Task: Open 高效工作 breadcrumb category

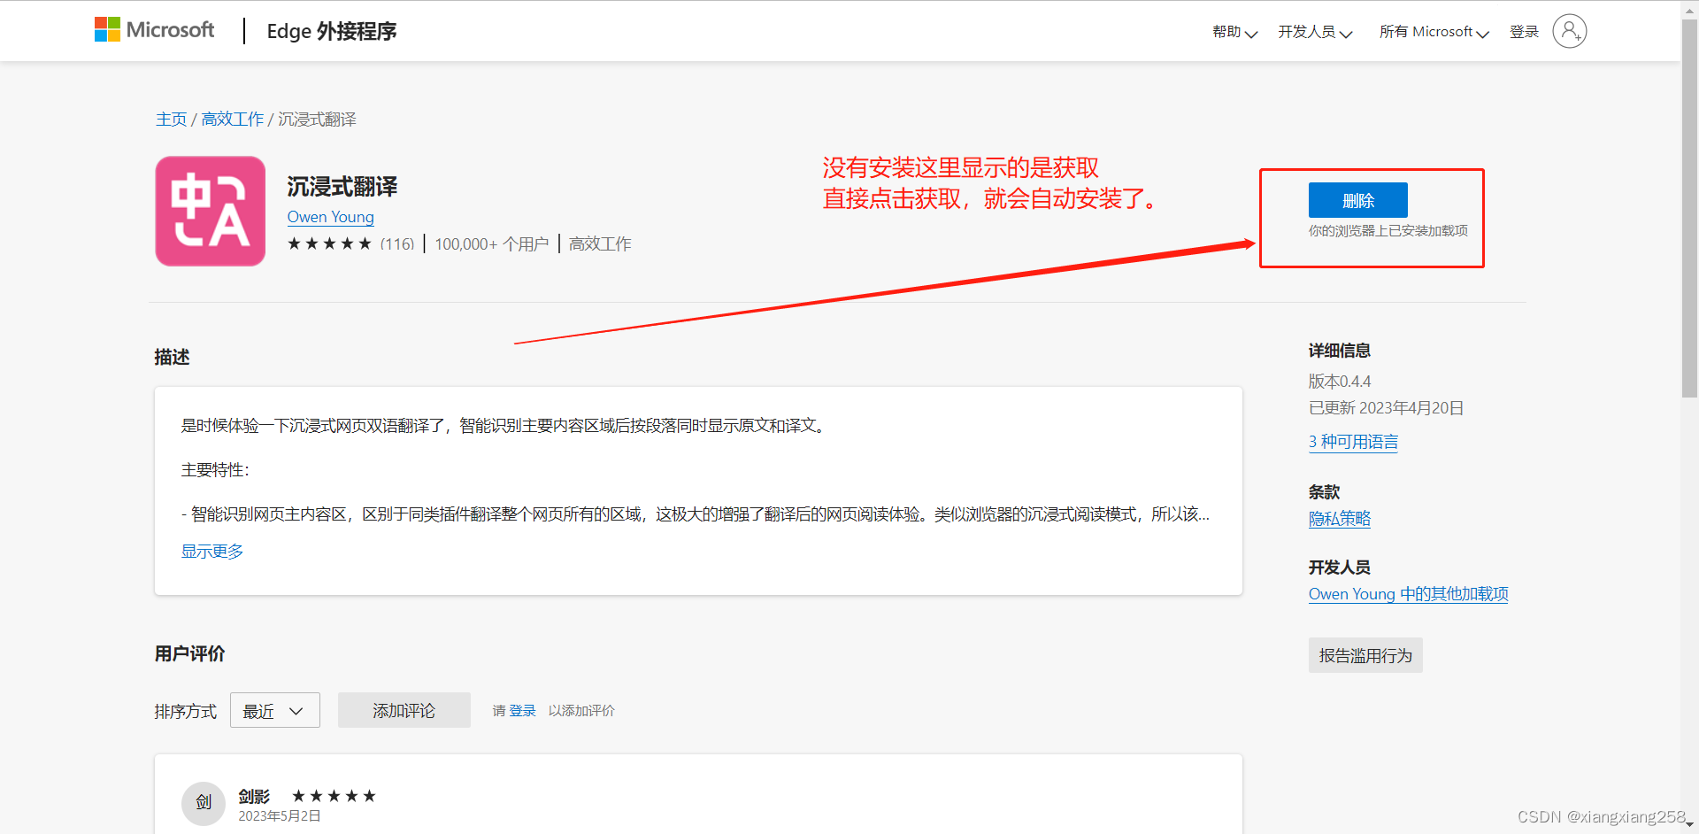Action: (232, 119)
